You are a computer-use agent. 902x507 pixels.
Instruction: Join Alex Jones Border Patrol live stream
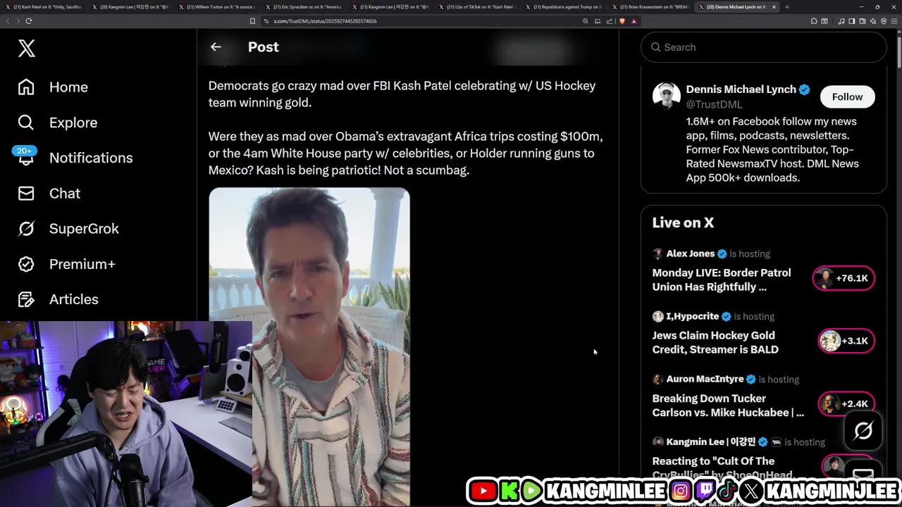coord(721,280)
